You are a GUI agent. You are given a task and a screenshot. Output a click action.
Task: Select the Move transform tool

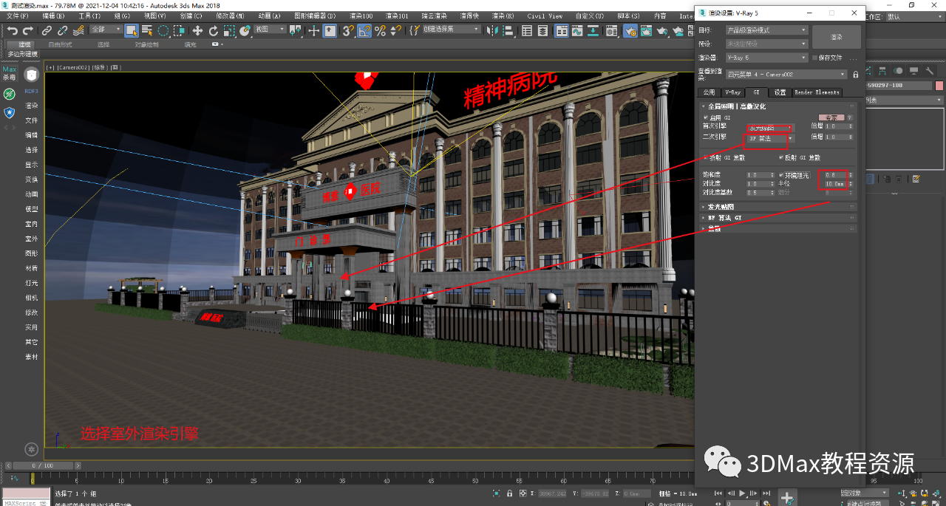tap(197, 30)
